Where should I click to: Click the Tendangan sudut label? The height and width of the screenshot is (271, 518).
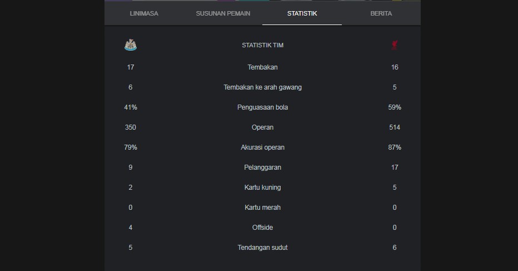(x=263, y=248)
